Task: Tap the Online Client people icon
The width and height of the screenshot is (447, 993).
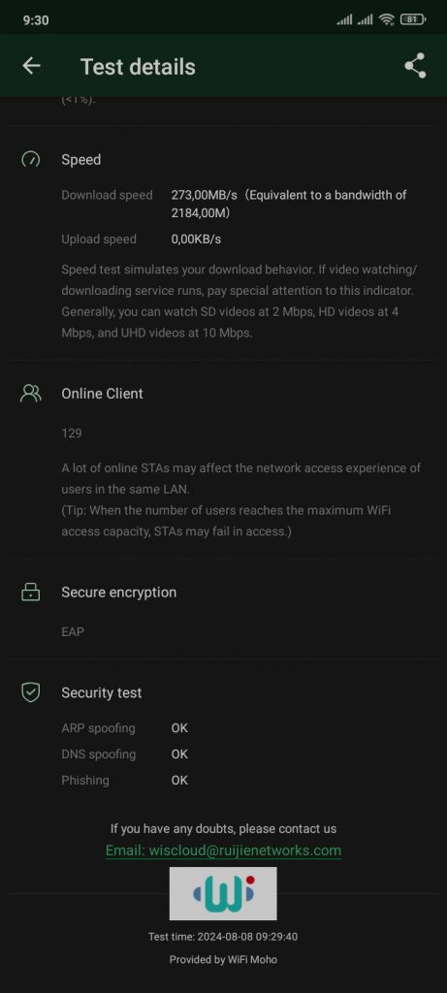Action: pyautogui.click(x=30, y=394)
